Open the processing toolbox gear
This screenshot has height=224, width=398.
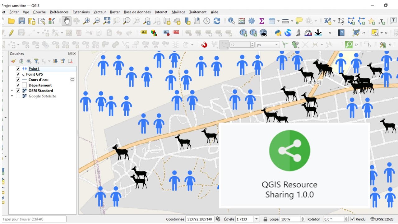(x=252, y=21)
